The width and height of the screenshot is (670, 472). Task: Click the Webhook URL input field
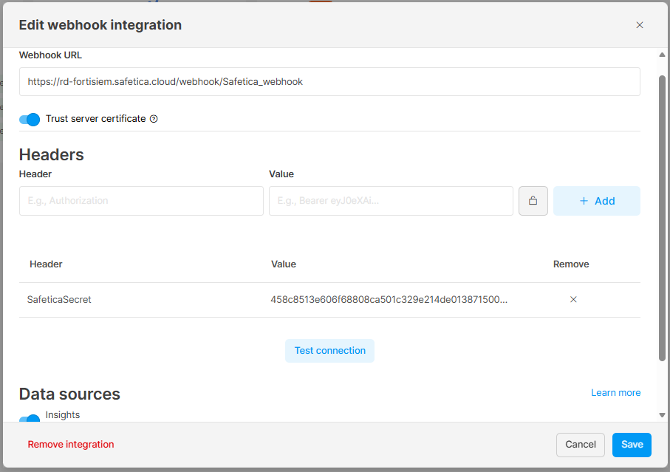pos(329,81)
